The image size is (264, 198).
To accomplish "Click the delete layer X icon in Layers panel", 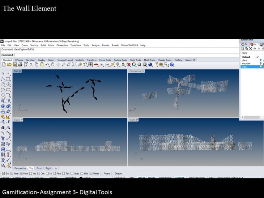I will coord(251,48).
